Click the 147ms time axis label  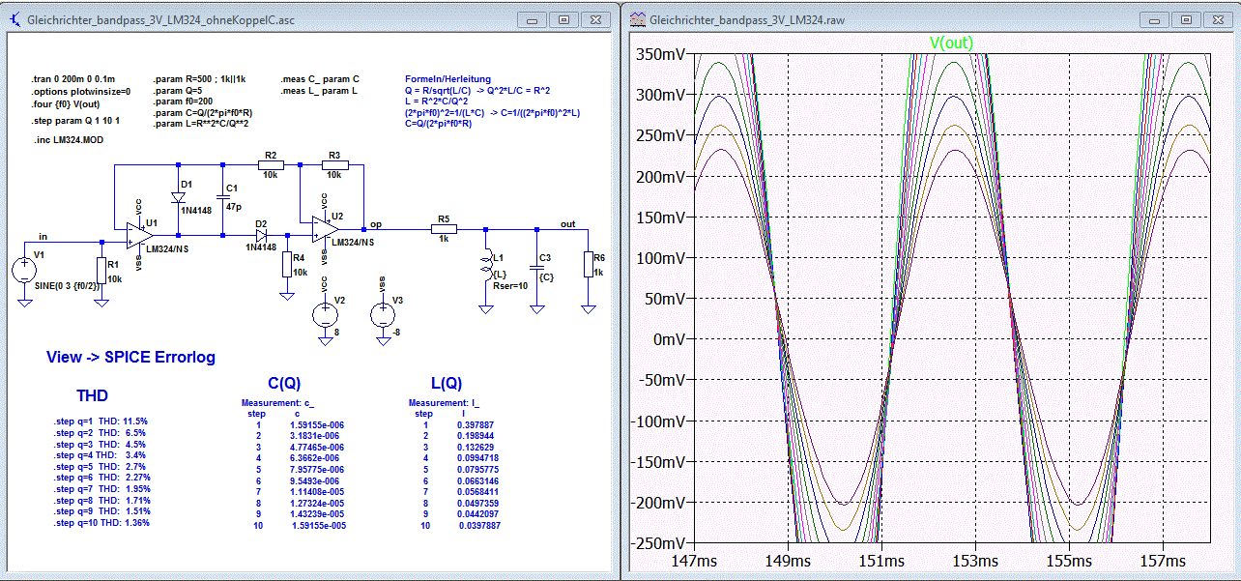point(692,561)
